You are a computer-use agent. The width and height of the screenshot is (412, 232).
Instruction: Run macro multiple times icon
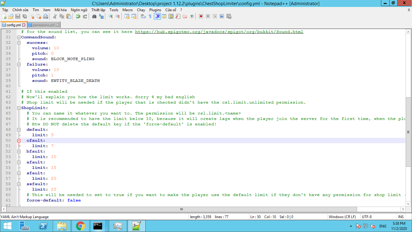click(222, 16)
